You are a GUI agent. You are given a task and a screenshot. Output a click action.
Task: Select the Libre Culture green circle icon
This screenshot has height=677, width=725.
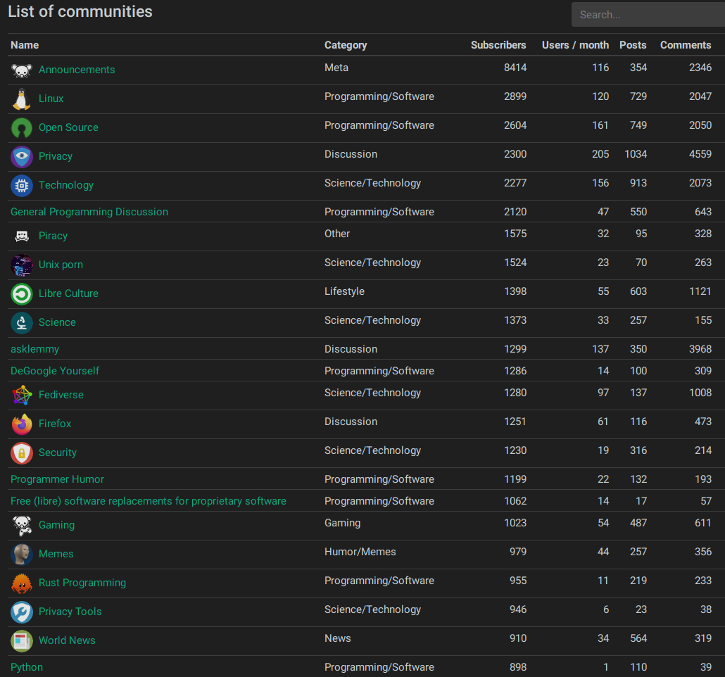pyautogui.click(x=22, y=294)
